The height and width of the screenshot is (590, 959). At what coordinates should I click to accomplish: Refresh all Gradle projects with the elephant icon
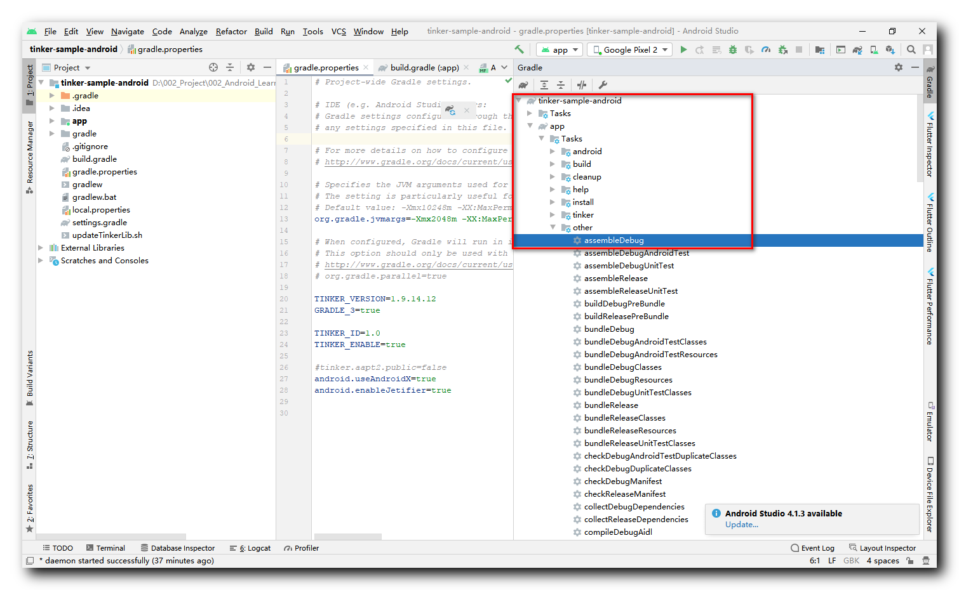523,84
